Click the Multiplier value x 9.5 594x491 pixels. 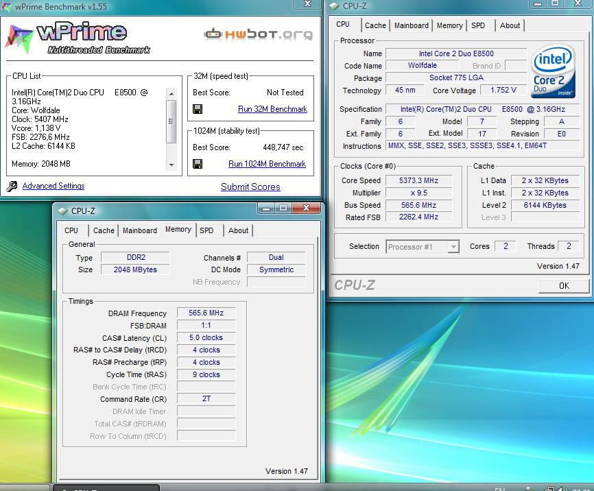tap(418, 193)
